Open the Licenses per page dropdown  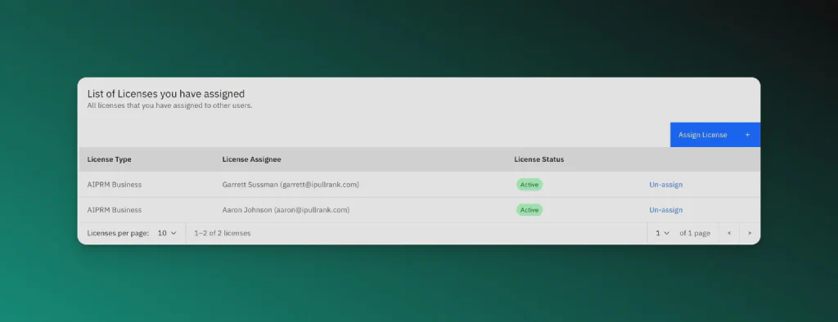167,234
